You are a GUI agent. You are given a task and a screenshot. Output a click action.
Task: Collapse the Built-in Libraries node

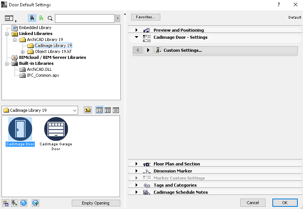[x=7, y=64]
